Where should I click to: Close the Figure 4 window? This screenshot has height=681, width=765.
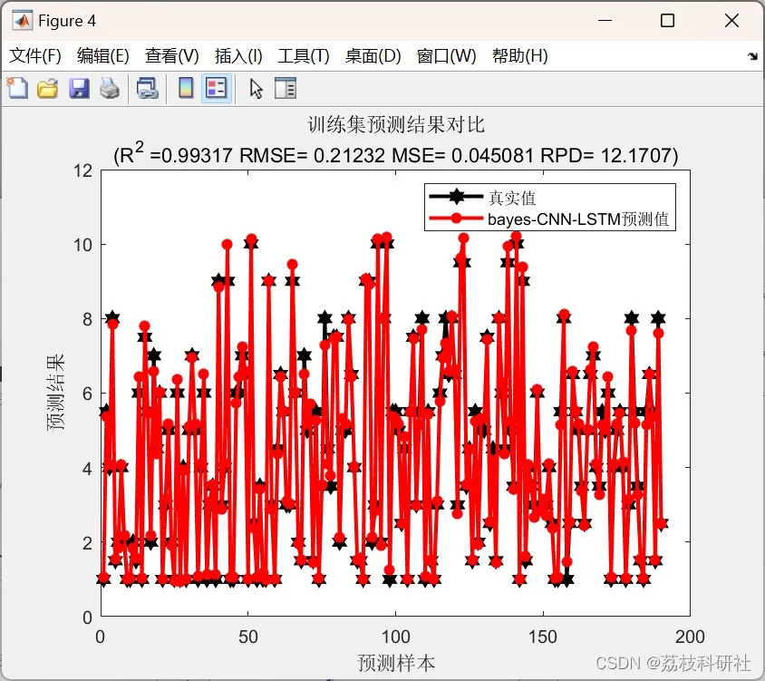(731, 21)
